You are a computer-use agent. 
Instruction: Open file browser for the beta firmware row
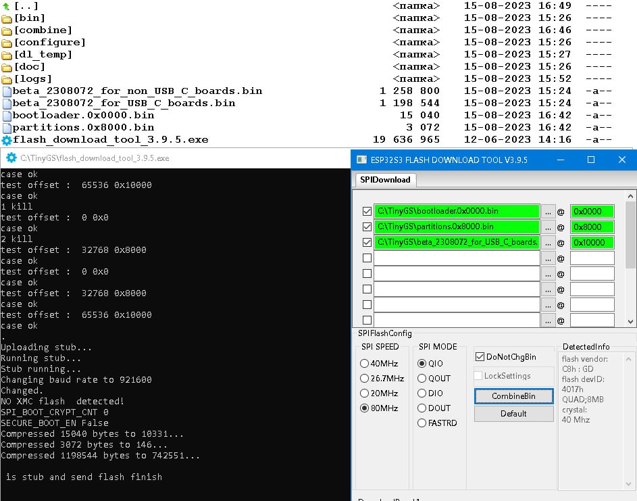pyautogui.click(x=549, y=242)
